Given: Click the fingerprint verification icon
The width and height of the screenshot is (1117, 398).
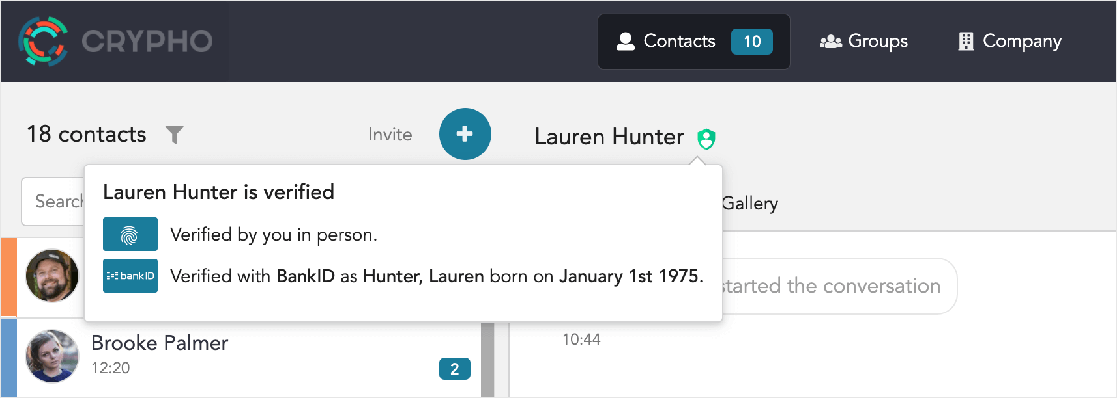Looking at the screenshot, I should pos(130,234).
